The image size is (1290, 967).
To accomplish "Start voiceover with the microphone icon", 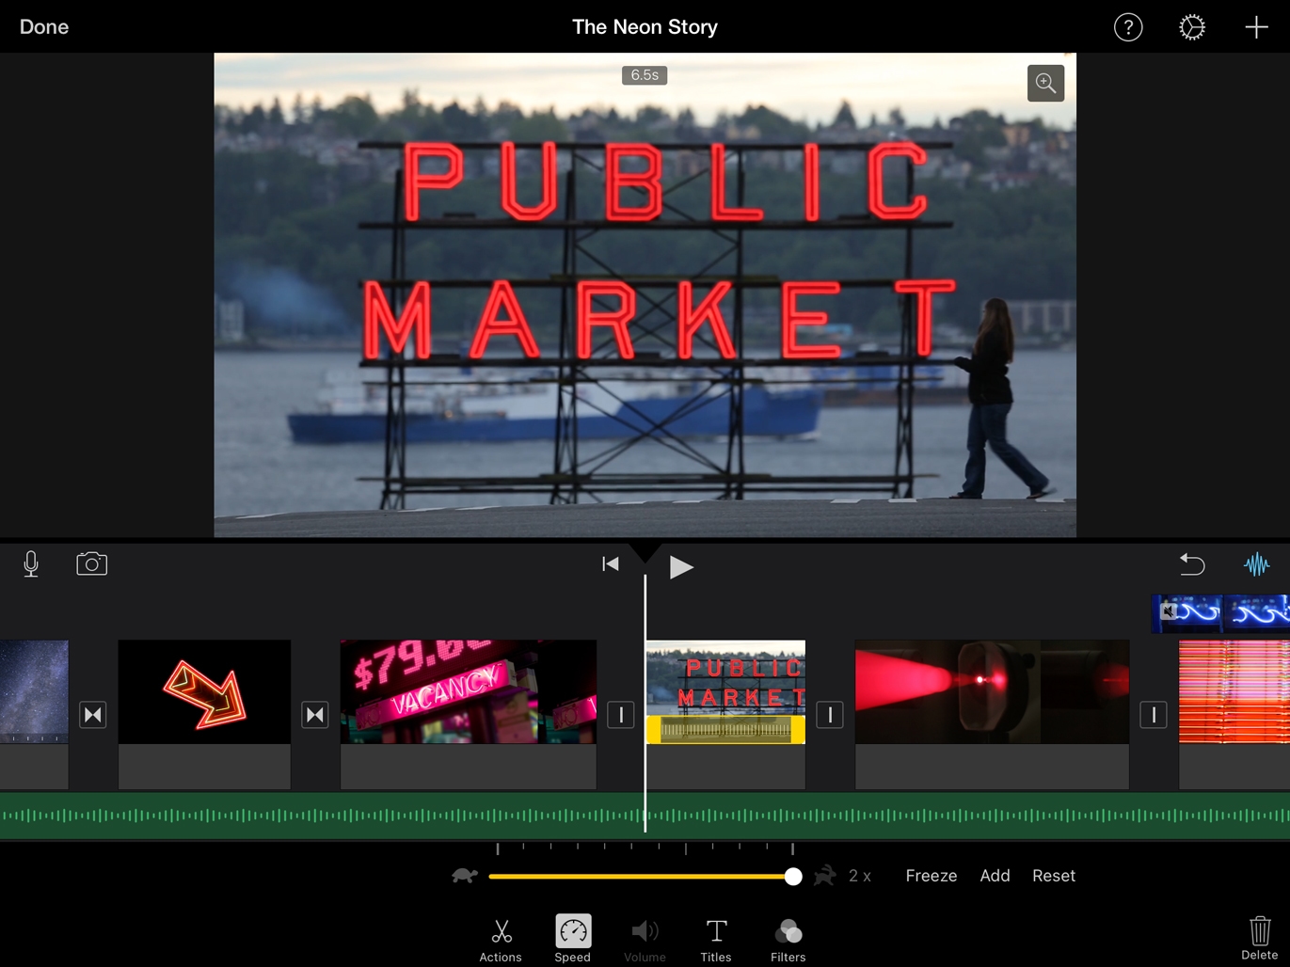I will (31, 563).
